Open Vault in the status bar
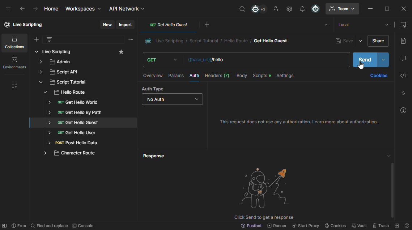Screen dimensions: 412x230 point(359,226)
